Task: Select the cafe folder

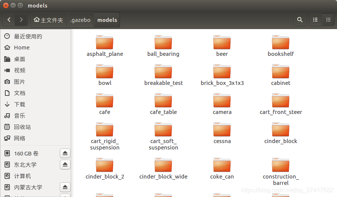Action: click(x=105, y=104)
